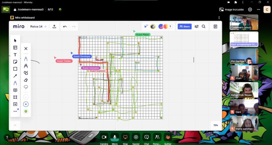272x145 pixels.
Task: Enable Image incrustée picture-in-picture
Action: tap(231, 10)
